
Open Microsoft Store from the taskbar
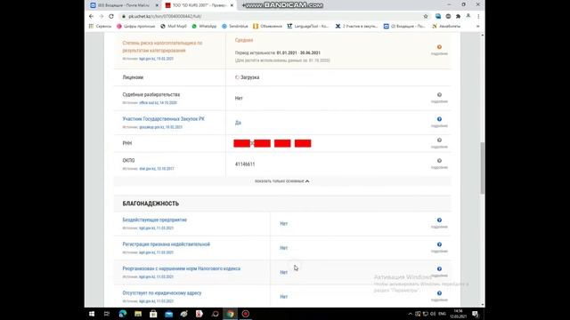153,314
